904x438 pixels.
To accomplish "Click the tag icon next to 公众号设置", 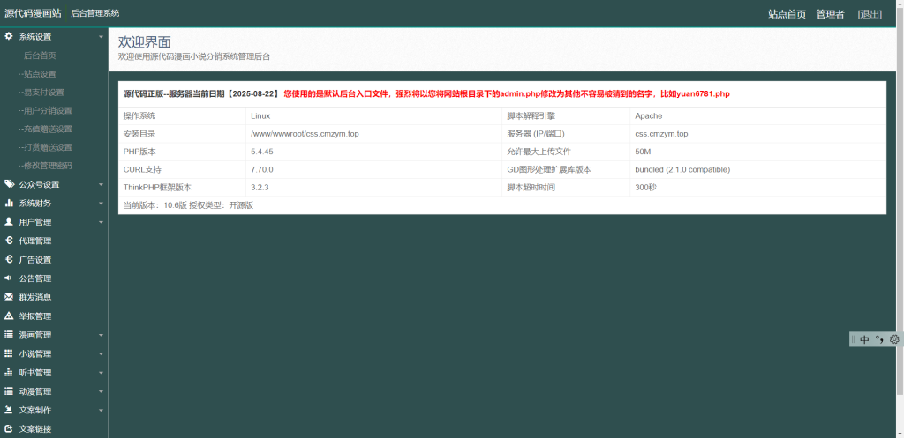I will [x=9, y=184].
